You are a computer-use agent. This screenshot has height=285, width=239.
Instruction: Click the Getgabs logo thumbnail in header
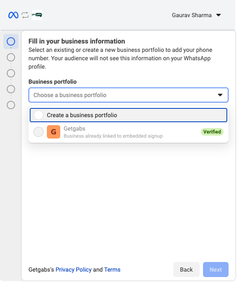[37, 15]
